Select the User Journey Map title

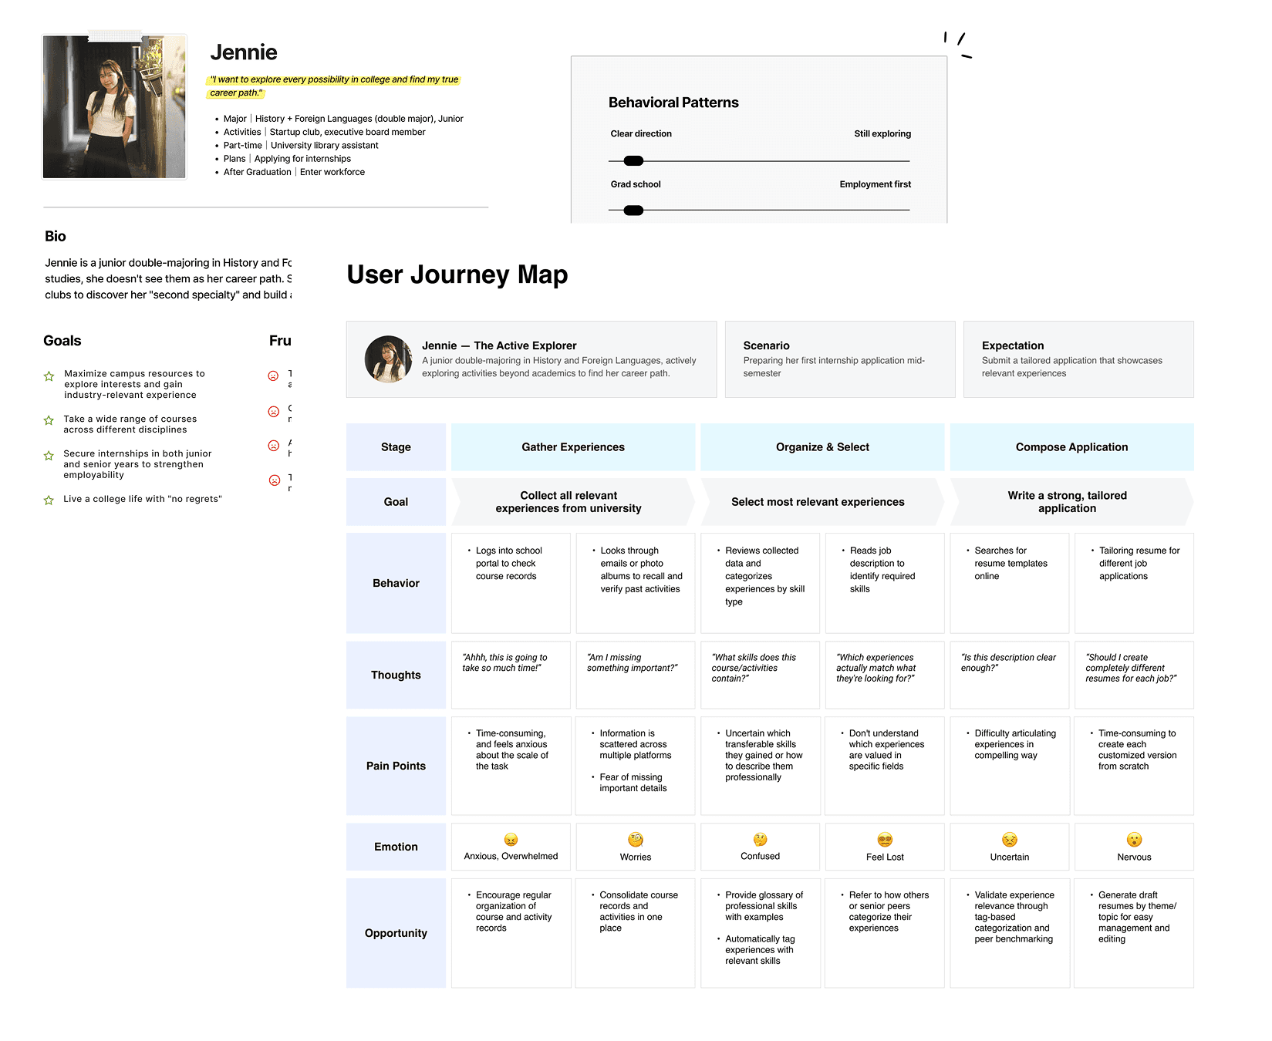point(457,275)
